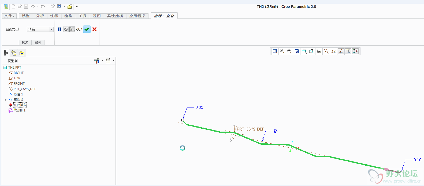Screen dimensions: 424x186
Task: Save with the floppy disk icon
Action: [x=26, y=6]
